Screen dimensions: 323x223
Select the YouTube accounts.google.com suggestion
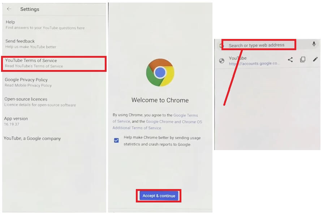coord(254,61)
